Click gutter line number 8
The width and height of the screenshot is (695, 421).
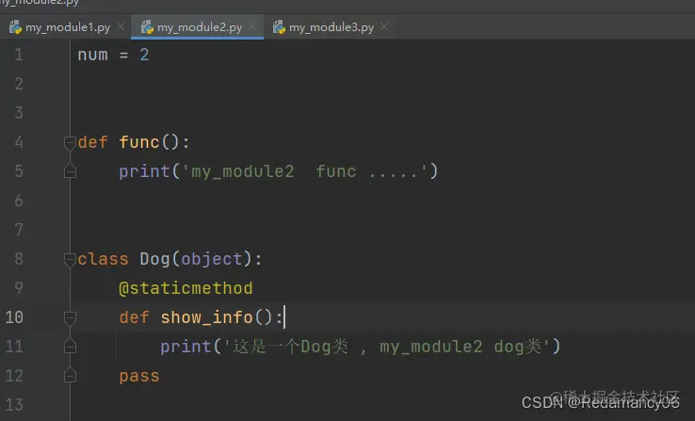(x=19, y=259)
